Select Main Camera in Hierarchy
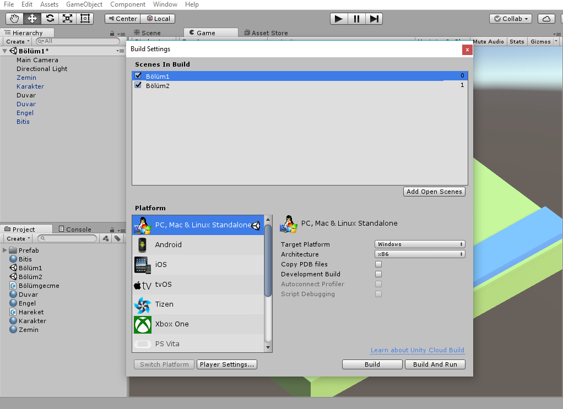The width and height of the screenshot is (563, 409). click(37, 60)
